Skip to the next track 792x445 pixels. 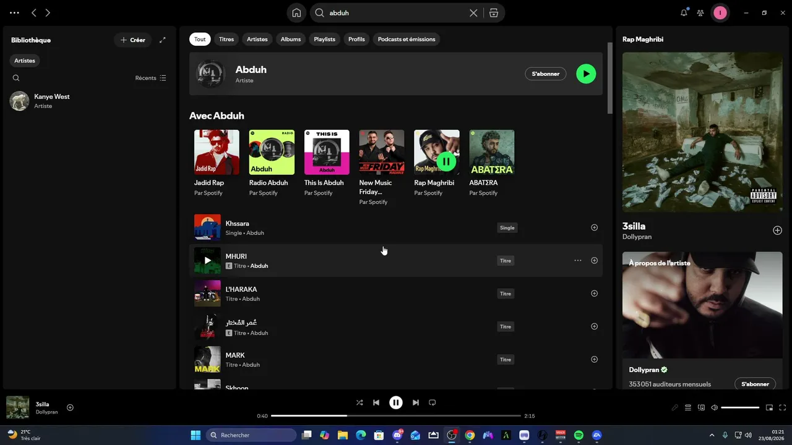click(416, 402)
